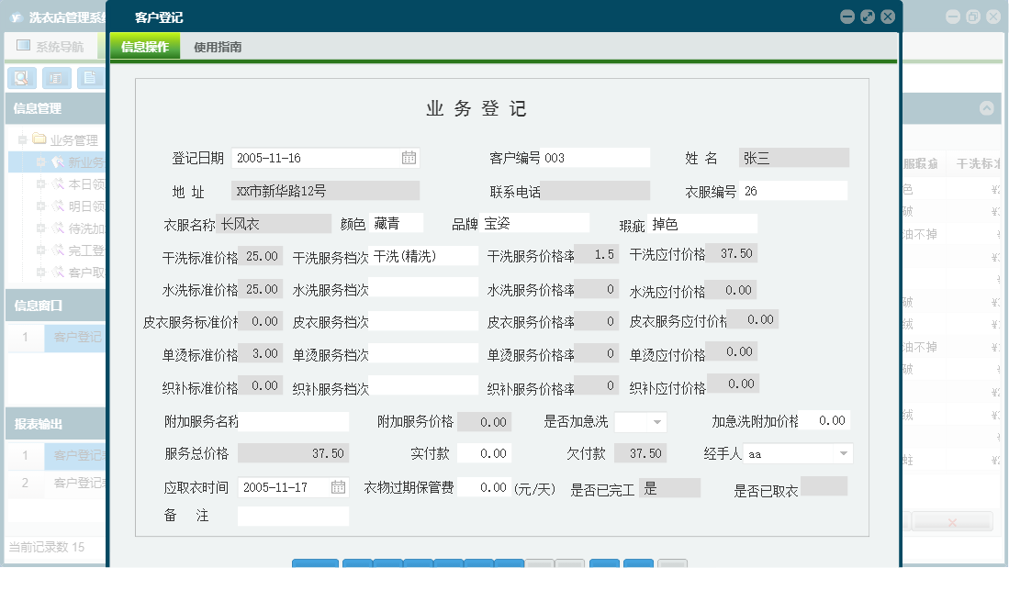Select the 新业务 node icon in the tree
1009x601 pixels.
57,160
